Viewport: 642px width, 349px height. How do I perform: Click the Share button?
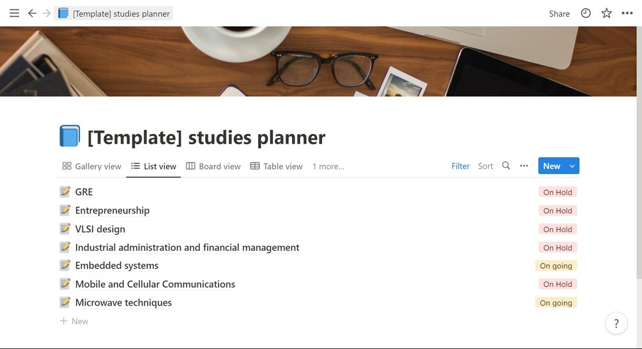(559, 13)
